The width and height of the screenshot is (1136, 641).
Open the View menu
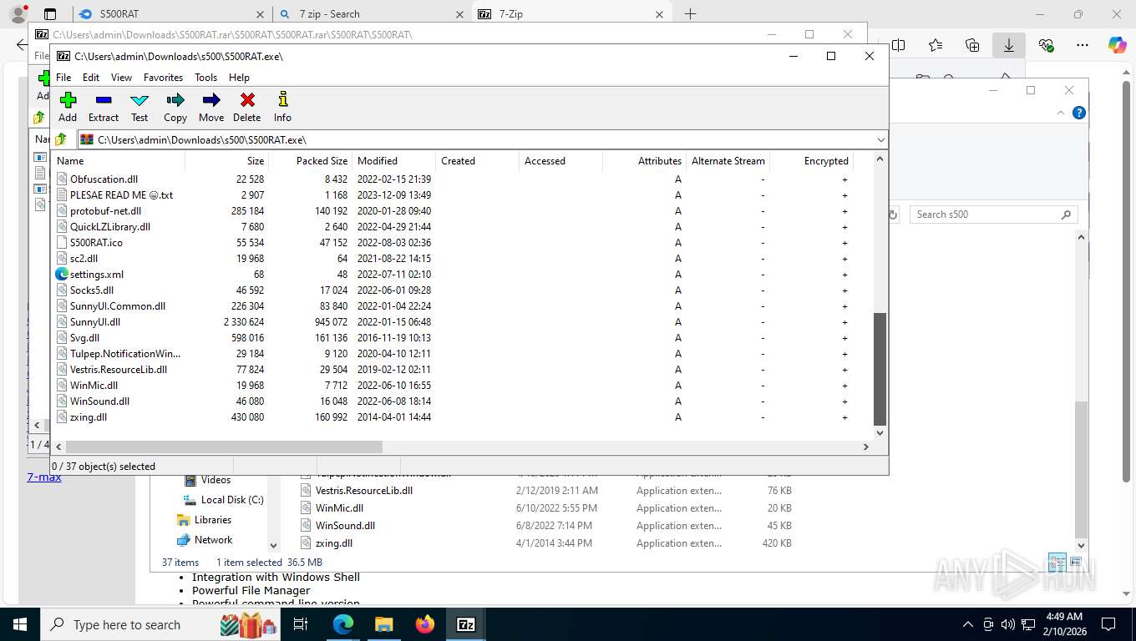point(122,78)
